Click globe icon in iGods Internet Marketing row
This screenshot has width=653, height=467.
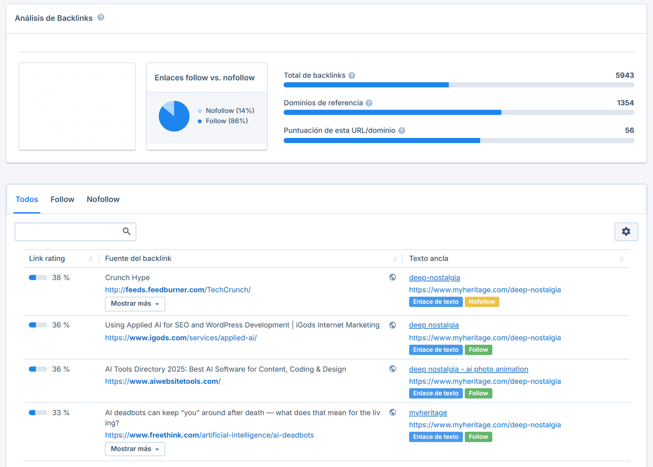coord(393,325)
